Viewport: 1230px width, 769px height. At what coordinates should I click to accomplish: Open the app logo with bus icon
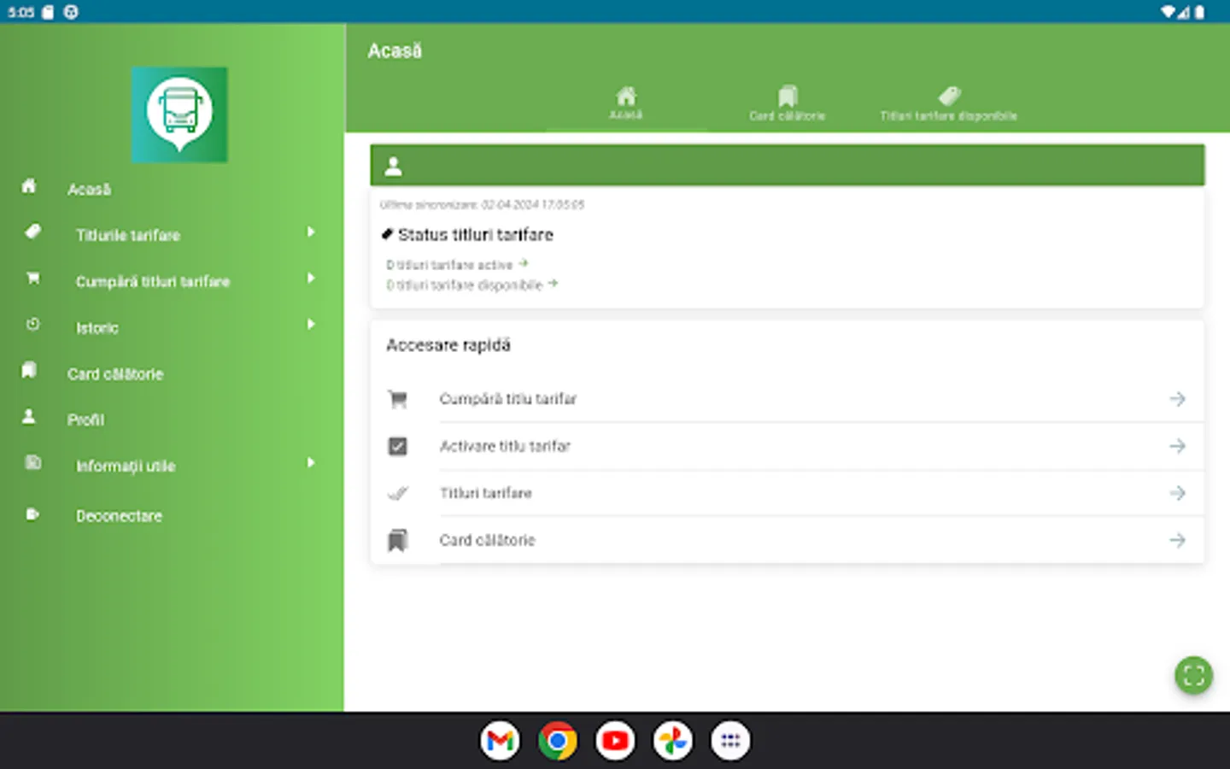pyautogui.click(x=179, y=115)
